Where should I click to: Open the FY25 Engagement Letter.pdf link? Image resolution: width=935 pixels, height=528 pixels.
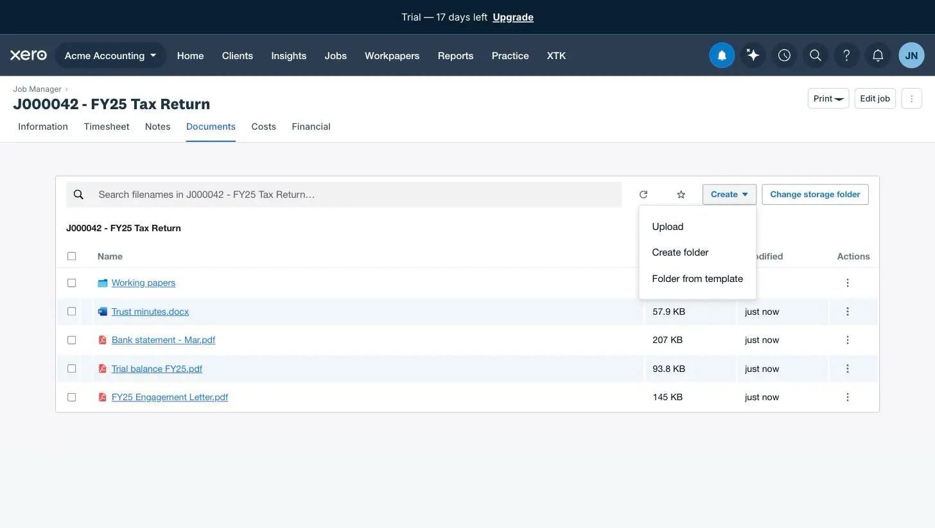pyautogui.click(x=170, y=397)
